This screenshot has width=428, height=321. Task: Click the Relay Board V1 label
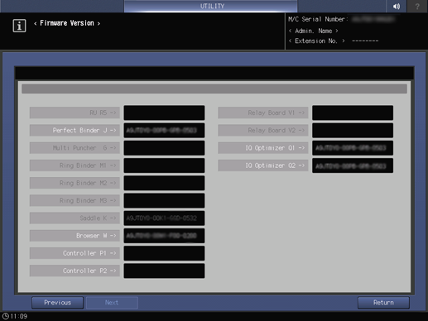click(x=263, y=113)
